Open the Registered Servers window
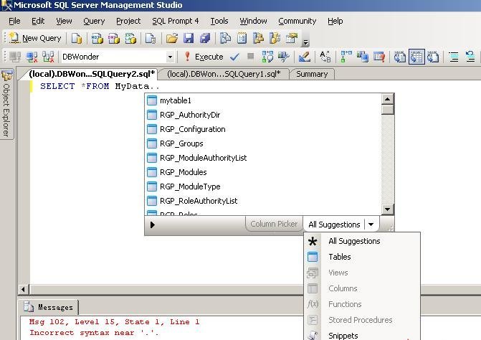This screenshot has width=481, height=340. [226, 38]
